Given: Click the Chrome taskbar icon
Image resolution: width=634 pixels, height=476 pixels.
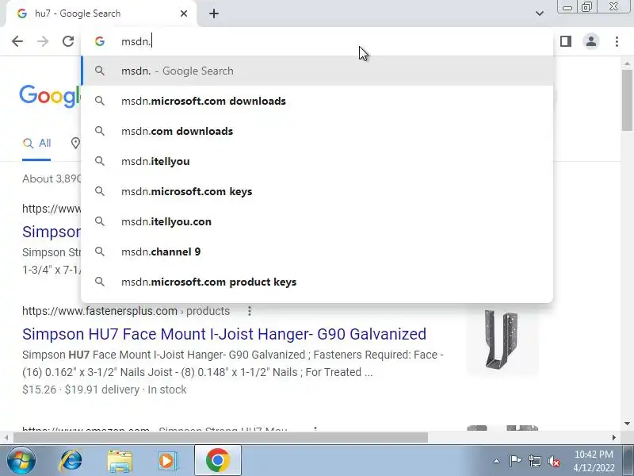Looking at the screenshot, I should point(218,460).
